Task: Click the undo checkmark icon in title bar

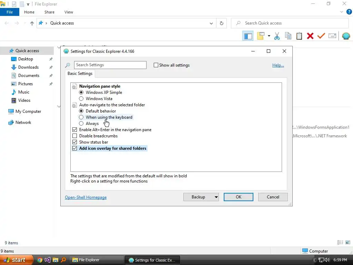Action: [14, 4]
